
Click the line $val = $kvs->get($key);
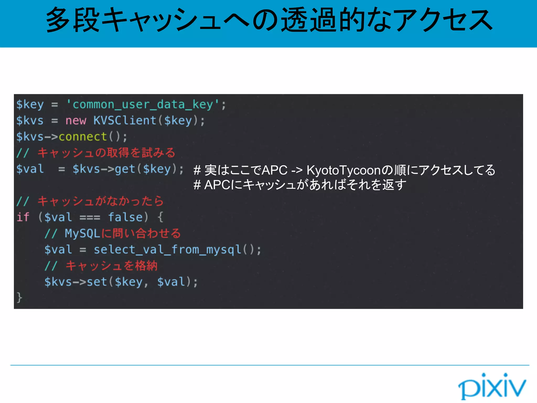tap(100, 169)
